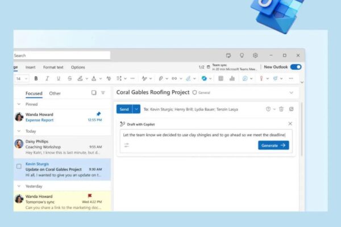Open the filter icon in the message list
This screenshot has width=341, height=227.
(x=103, y=93)
